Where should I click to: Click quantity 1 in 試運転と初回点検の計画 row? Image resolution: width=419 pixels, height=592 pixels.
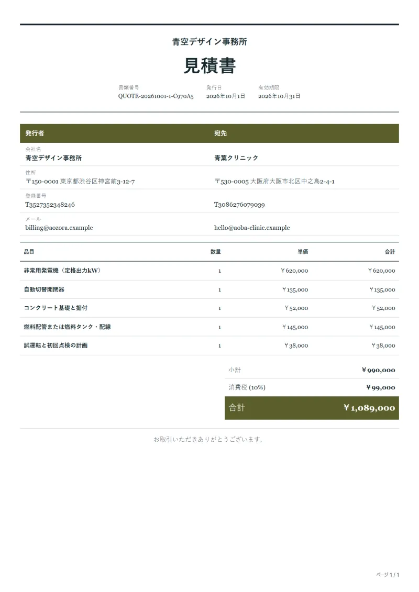pos(219,345)
